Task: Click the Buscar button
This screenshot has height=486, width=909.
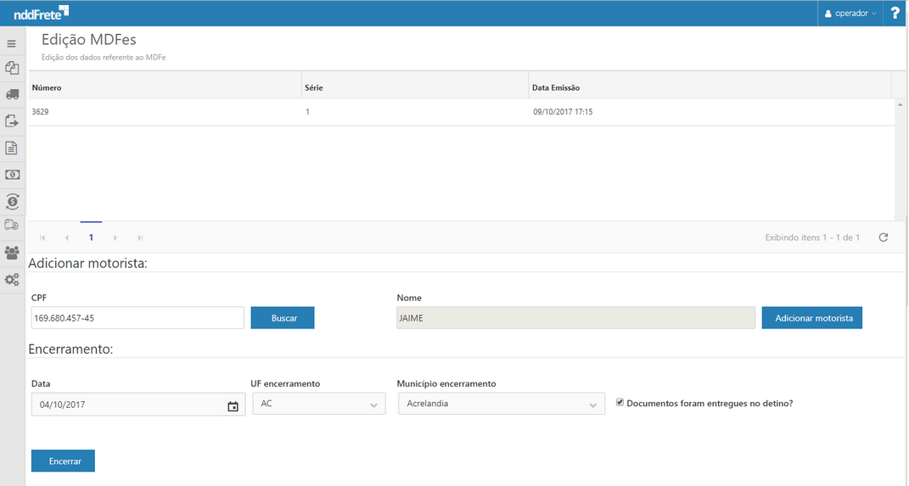Action: click(x=283, y=318)
